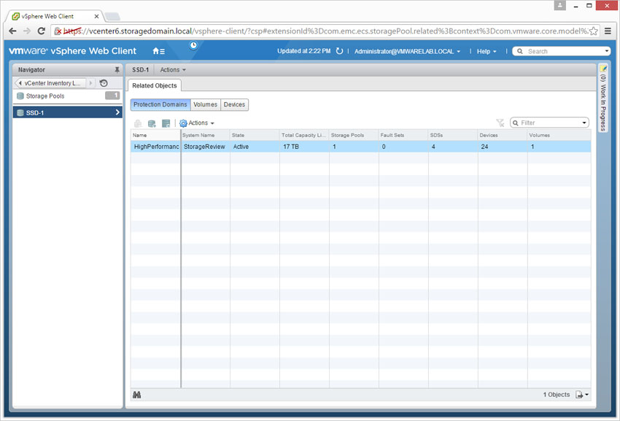
Task: Sort by Fault Sets column header
Action: pos(403,135)
